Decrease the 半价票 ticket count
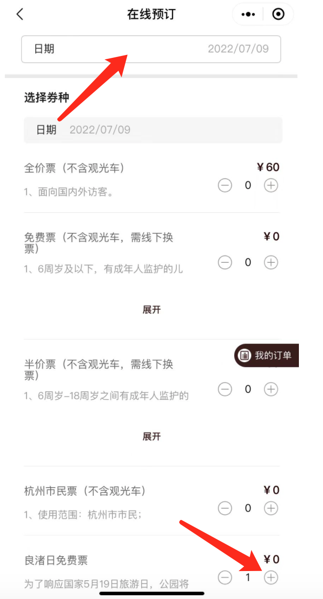 (225, 389)
